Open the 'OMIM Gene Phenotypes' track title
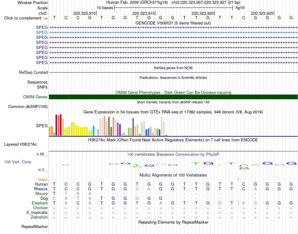This screenshot has width=298, height=234. (x=173, y=92)
